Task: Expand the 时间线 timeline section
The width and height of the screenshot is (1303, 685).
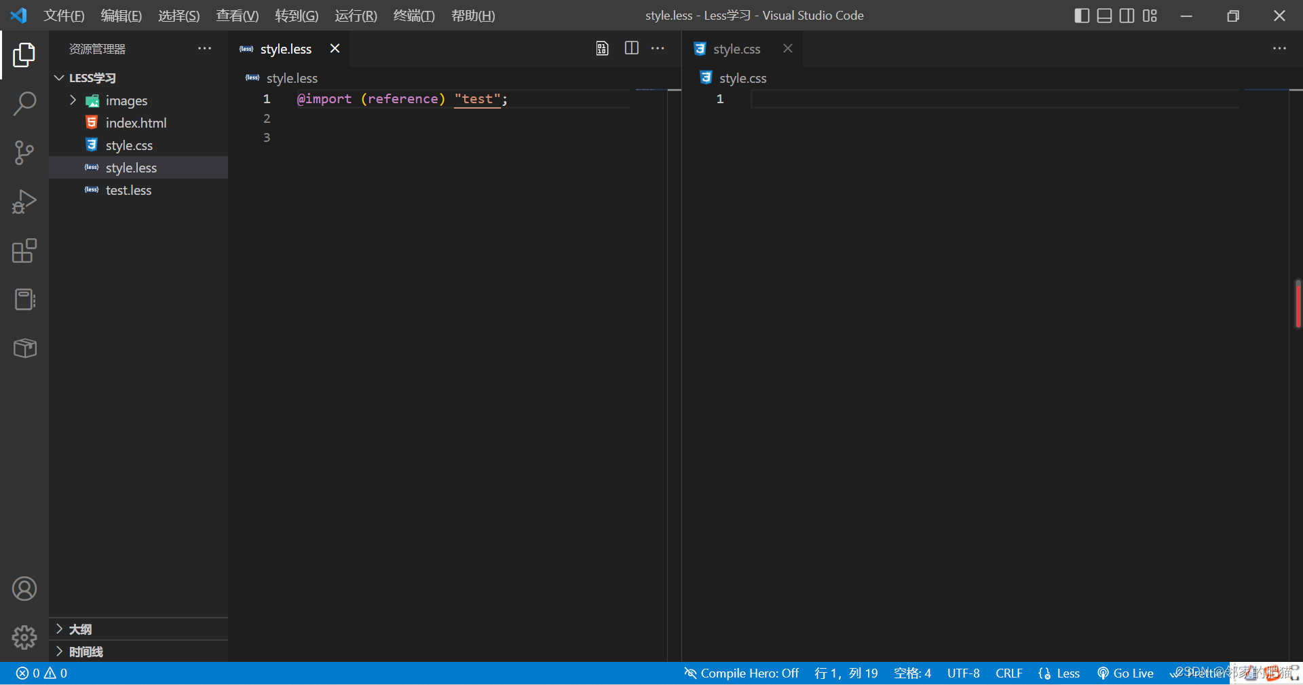Action: pyautogui.click(x=138, y=652)
